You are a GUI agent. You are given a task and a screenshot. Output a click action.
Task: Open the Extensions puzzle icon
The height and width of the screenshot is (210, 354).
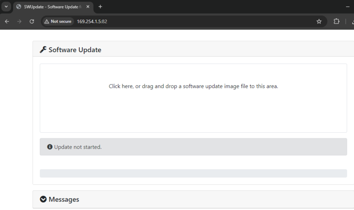point(336,21)
